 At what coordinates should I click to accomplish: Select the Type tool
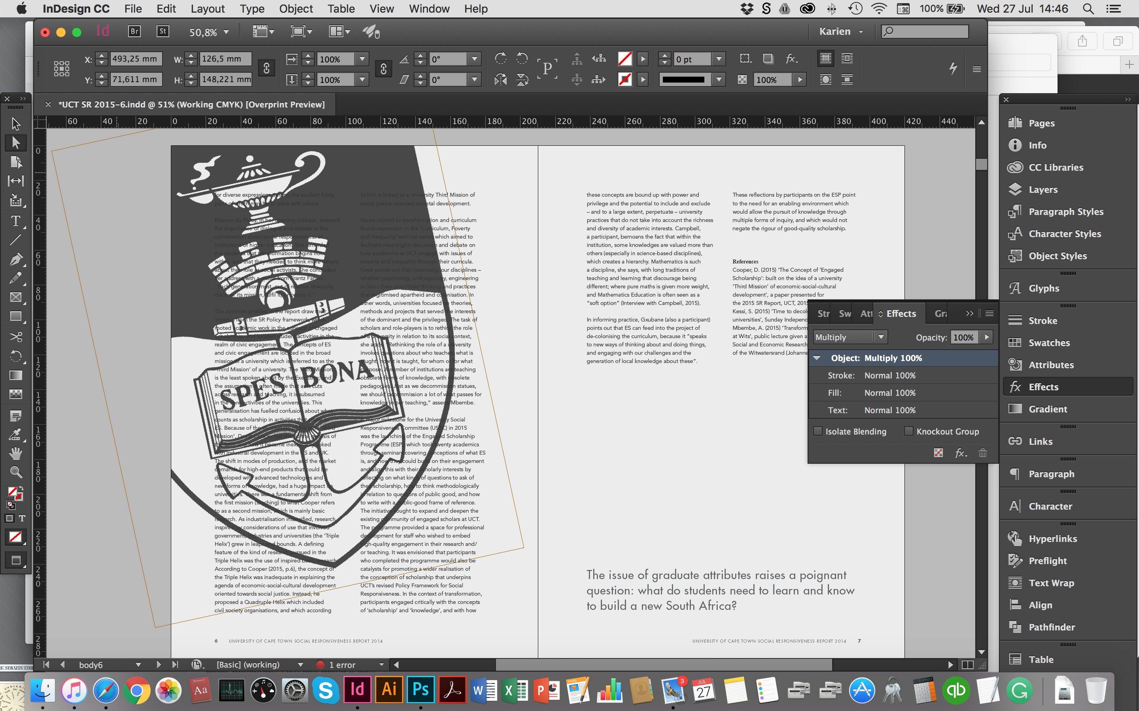click(15, 220)
